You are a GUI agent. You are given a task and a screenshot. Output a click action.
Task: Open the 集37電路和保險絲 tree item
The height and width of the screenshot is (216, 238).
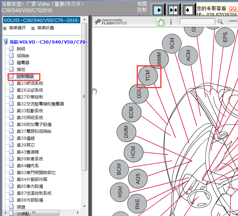pyautogui.click(x=34, y=131)
